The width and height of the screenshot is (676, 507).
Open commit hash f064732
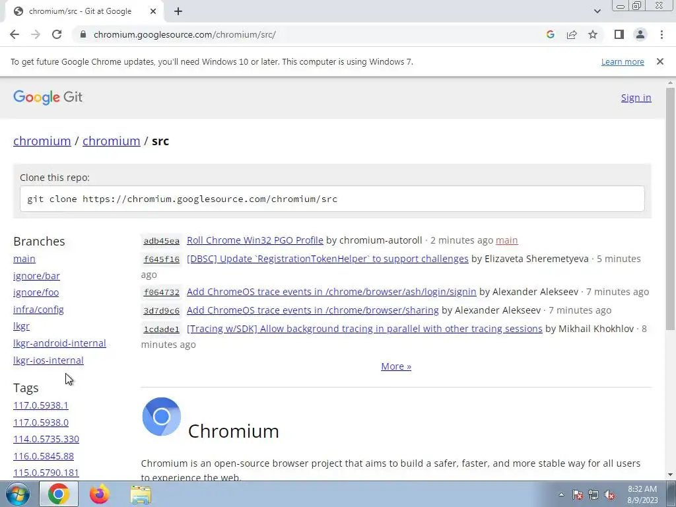pos(161,292)
